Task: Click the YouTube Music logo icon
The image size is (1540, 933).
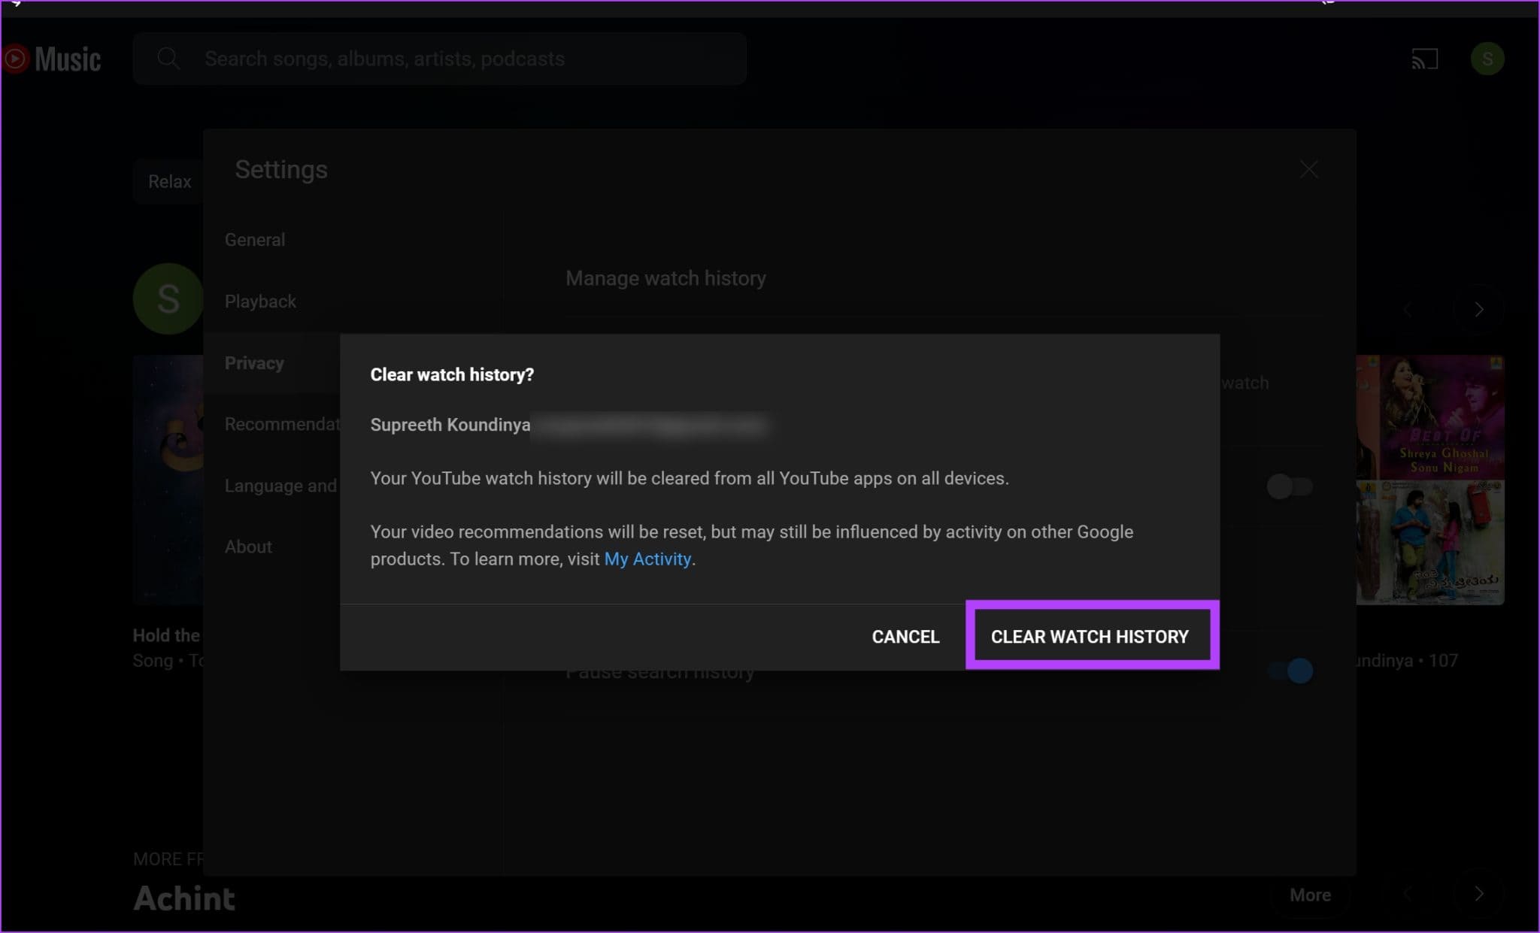Action: tap(15, 59)
